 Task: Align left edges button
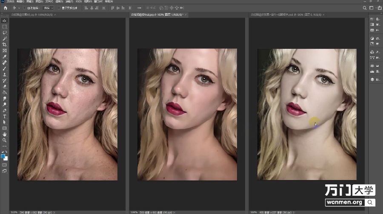(x=86, y=8)
